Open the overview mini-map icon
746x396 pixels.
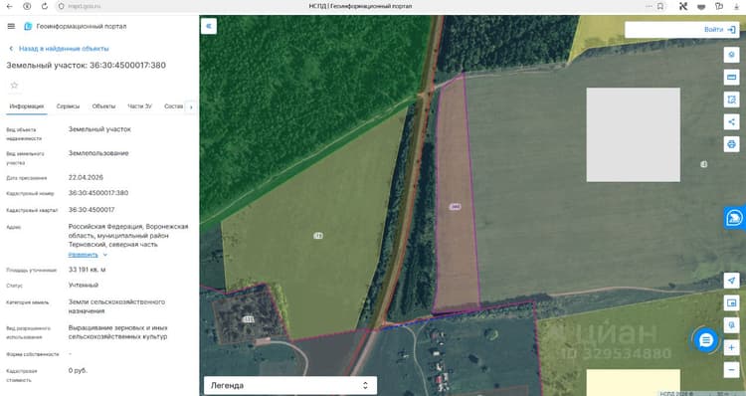(x=731, y=302)
